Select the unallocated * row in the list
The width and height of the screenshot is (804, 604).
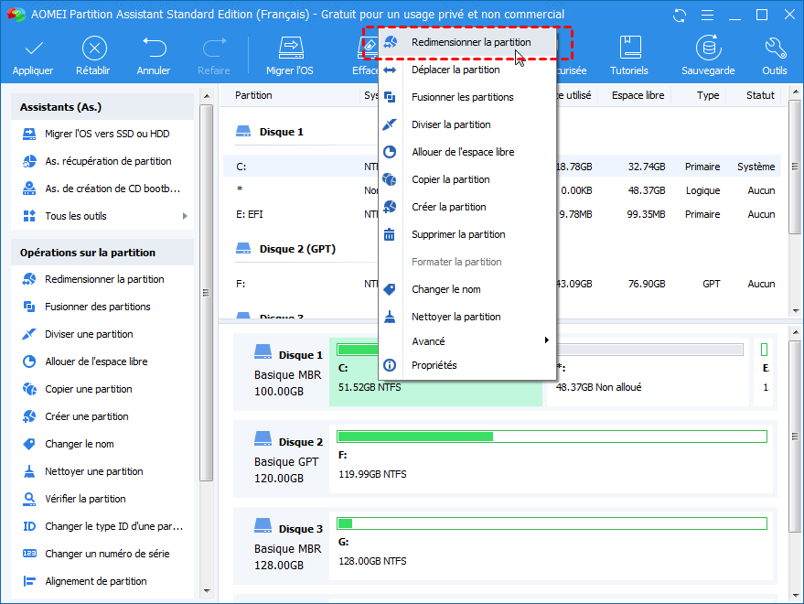502,191
